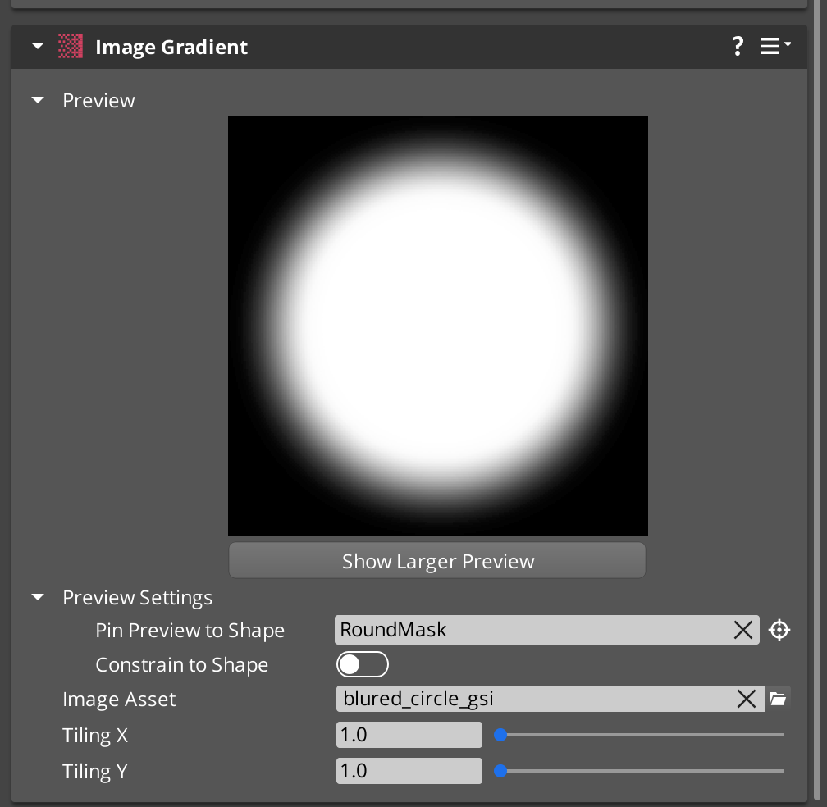Click the Constrain to Shape label
827x807 pixels.
point(182,665)
